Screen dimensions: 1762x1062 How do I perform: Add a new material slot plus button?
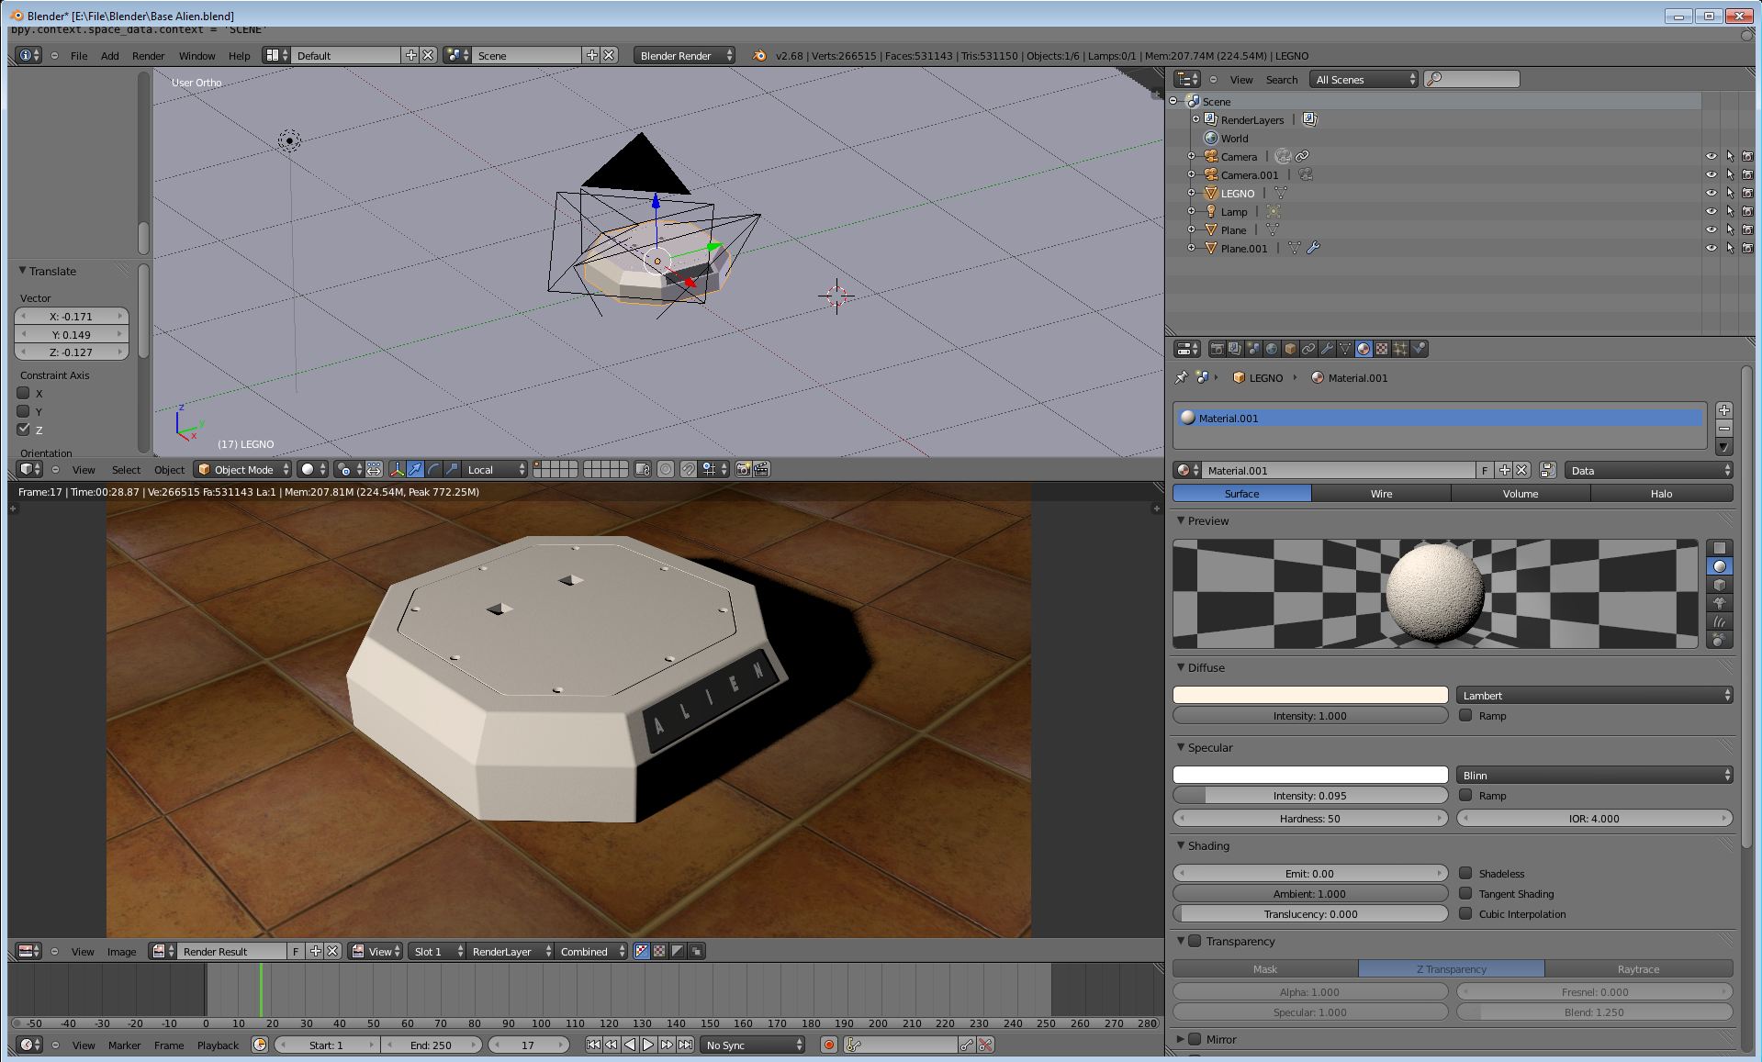pyautogui.click(x=1723, y=410)
